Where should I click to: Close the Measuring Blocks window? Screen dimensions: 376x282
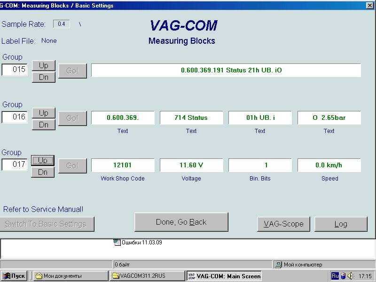[369, 6]
